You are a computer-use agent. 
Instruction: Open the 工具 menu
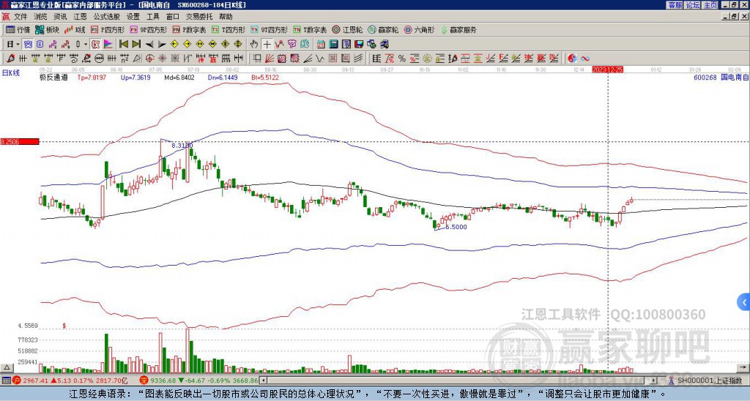152,17
